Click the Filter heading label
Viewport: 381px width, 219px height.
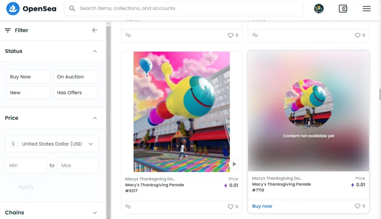pos(22,30)
